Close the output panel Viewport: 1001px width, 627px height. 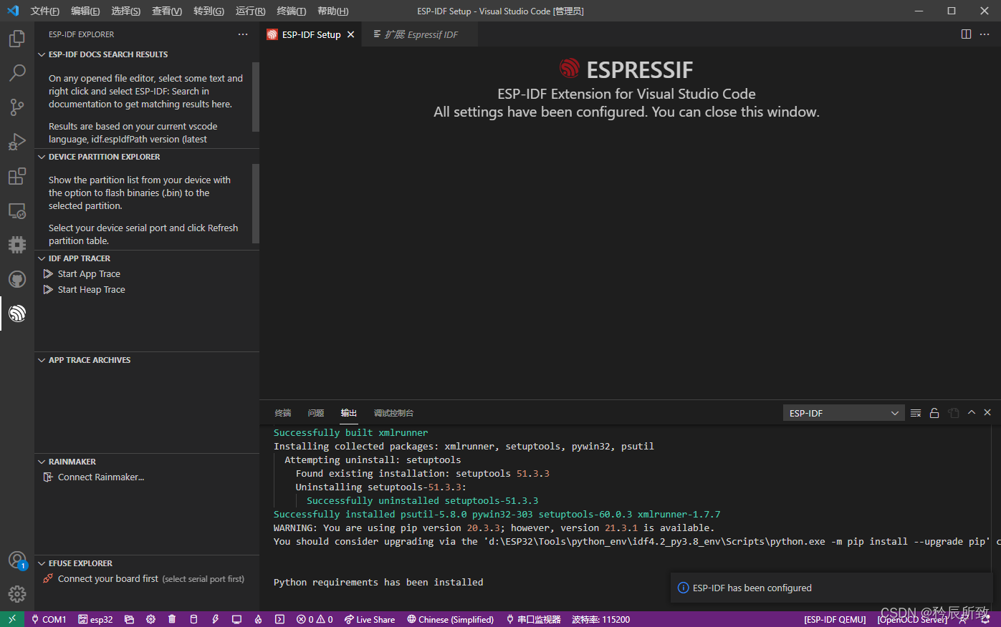coord(987,413)
